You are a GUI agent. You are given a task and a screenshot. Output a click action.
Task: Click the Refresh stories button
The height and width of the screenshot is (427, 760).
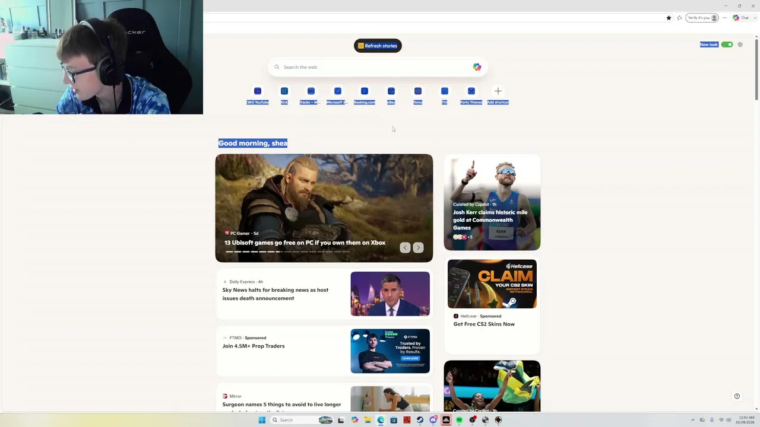pos(378,46)
